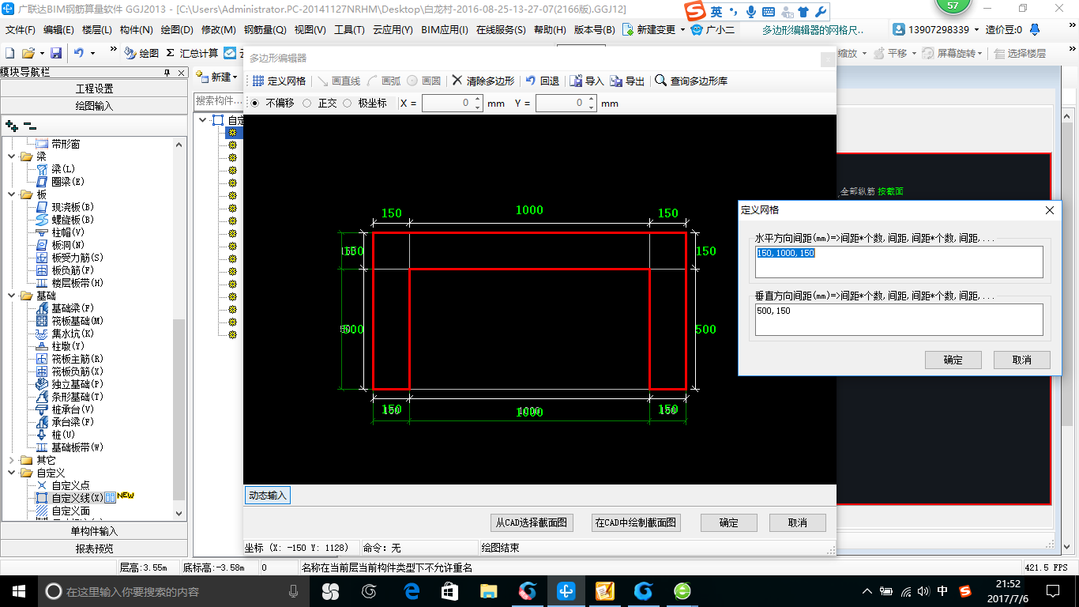This screenshot has width=1079, height=607.
Task: Click the expand all plus icon in navigation panel
Action: coord(11,126)
